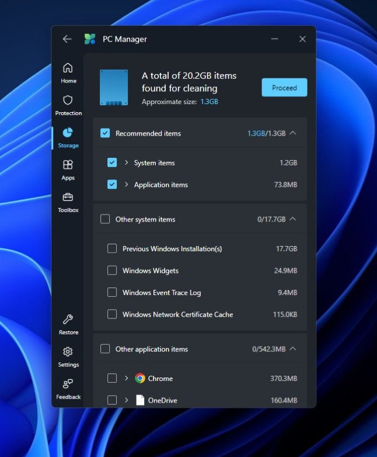Click the 'Application items' label
This screenshot has height=457, width=377.
click(x=161, y=185)
